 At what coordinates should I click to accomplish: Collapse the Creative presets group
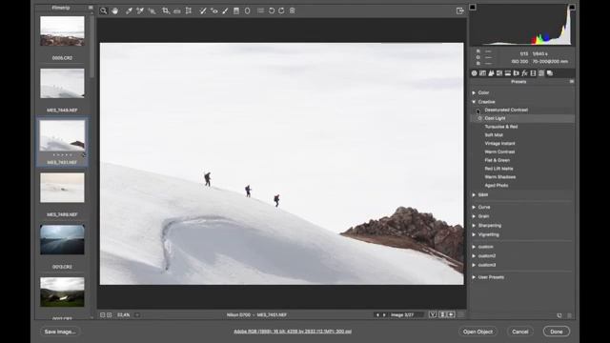pyautogui.click(x=474, y=102)
